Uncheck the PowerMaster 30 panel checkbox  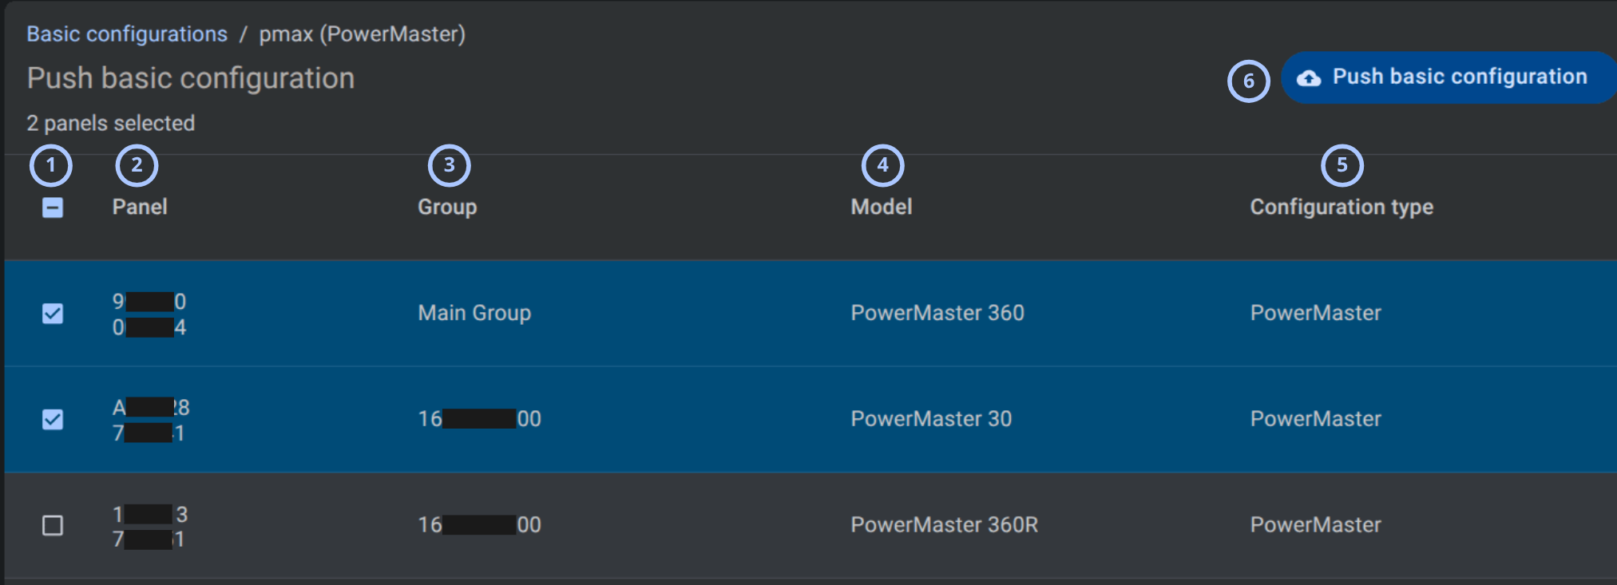point(53,420)
